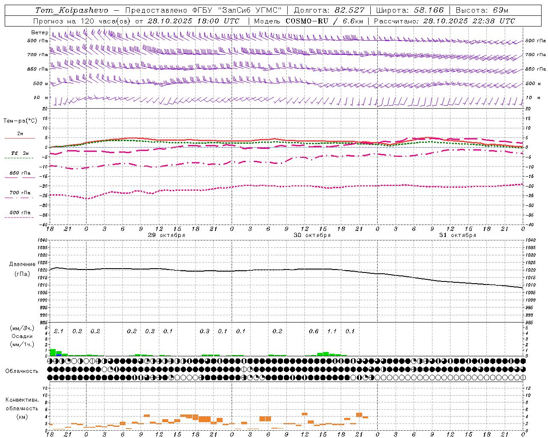The height and width of the screenshot is (438, 548).
Task: Click the "(мм/1ч.)" precipitation unit label
Action: (x=22, y=344)
